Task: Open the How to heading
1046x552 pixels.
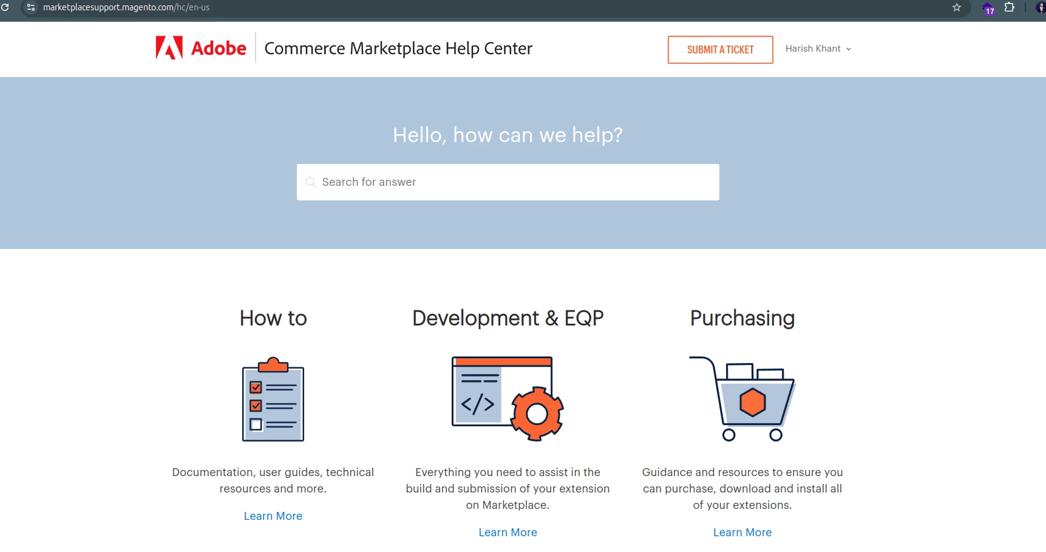Action: (x=273, y=318)
